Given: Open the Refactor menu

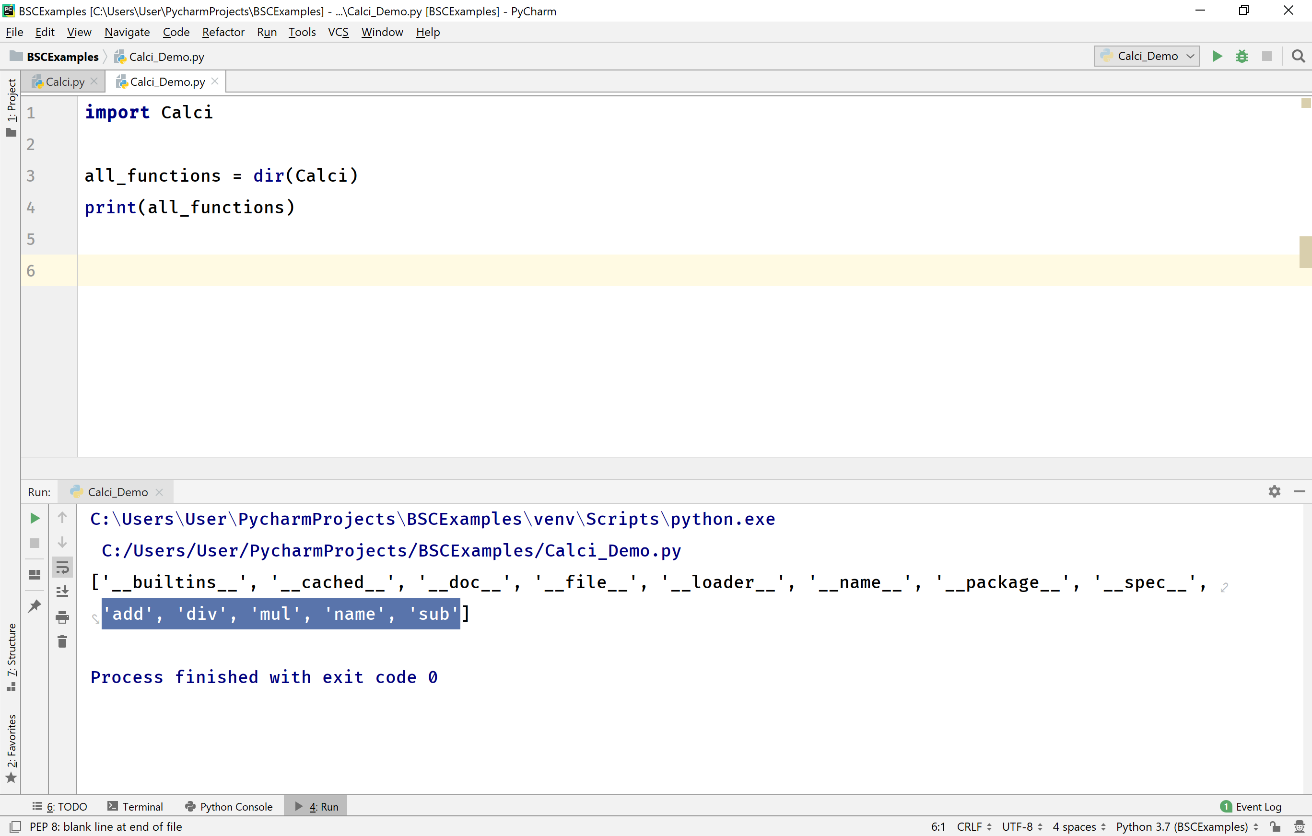Looking at the screenshot, I should point(223,32).
